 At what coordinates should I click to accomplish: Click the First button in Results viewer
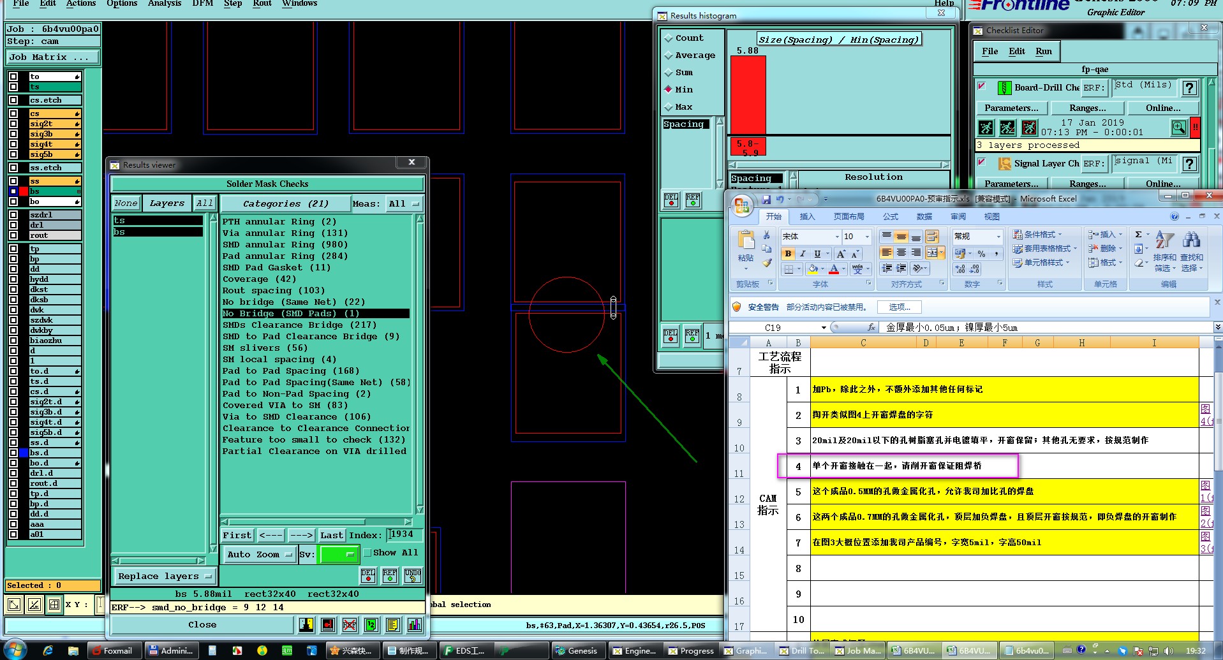click(237, 535)
